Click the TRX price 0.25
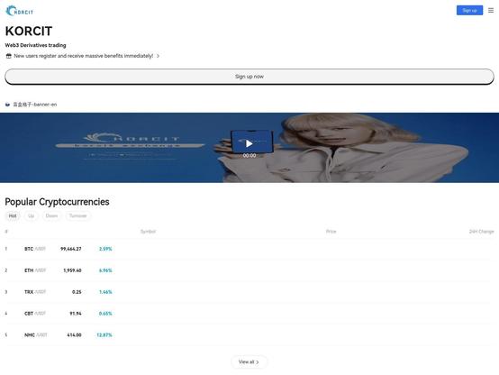 tap(77, 292)
